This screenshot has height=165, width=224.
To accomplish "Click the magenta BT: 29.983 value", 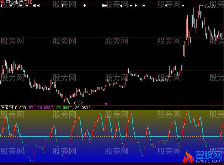I will click(39, 108).
